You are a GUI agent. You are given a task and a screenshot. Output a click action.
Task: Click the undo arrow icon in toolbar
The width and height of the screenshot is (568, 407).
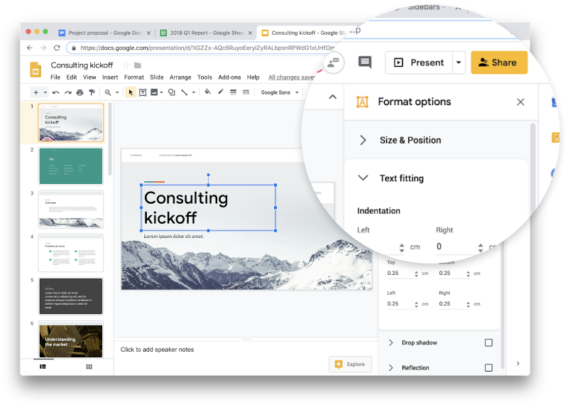[56, 92]
